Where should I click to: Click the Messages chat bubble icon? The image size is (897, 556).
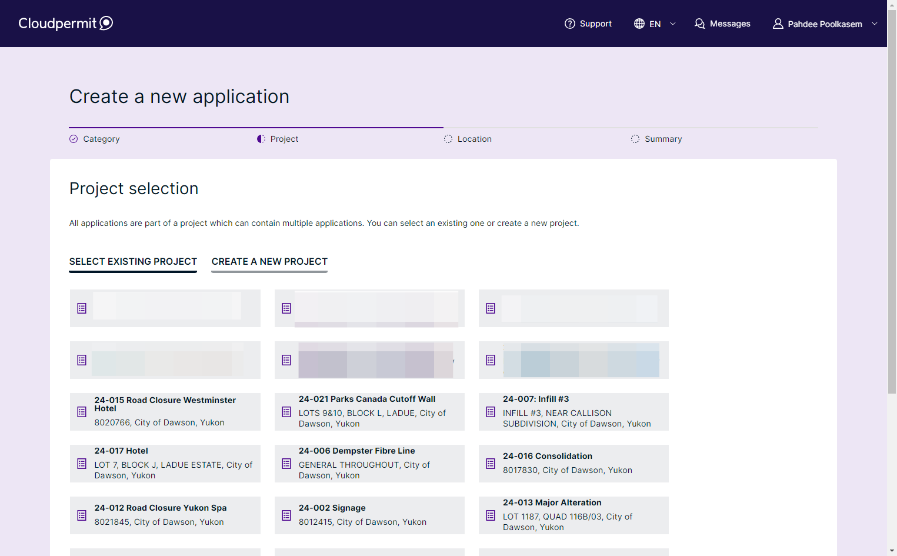click(700, 24)
